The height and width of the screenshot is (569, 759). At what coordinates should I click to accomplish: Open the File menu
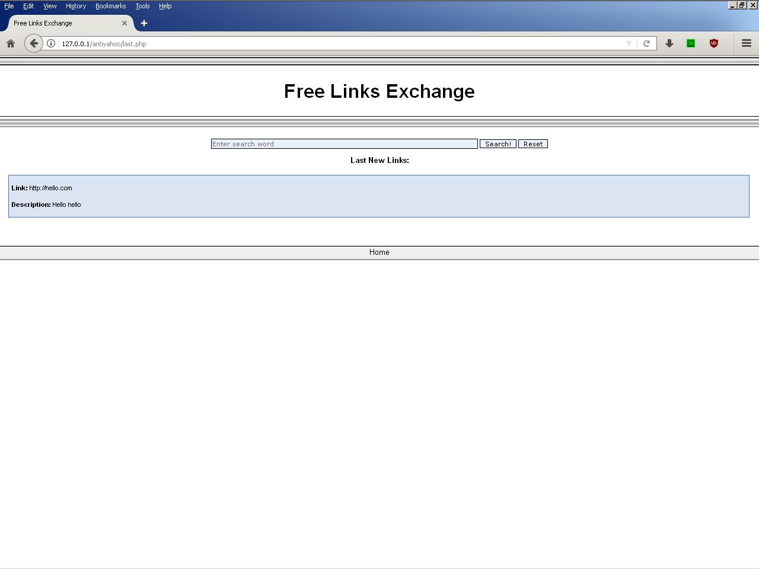point(9,6)
